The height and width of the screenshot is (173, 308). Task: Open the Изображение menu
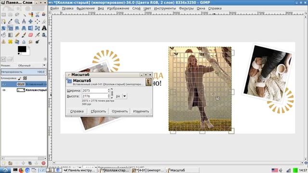(118, 8)
